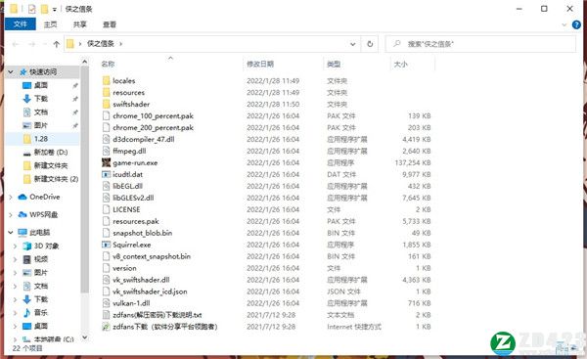The image size is (587, 359).
Task: Switch to the 查看 ribbon tab
Action: pyautogui.click(x=110, y=24)
